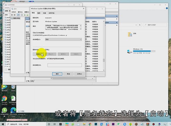Image resolution: width=171 pixels, height=126 pixels.
Task: Select the 常规 general tab
Action: coord(33,13)
